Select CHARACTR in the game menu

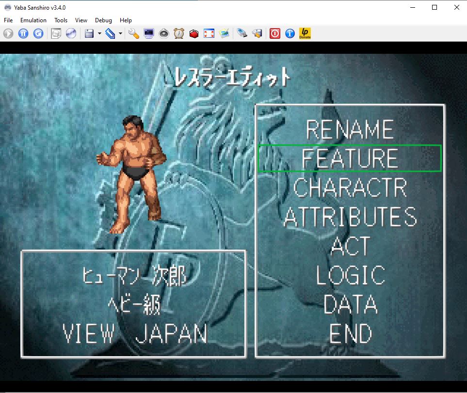[350, 188]
